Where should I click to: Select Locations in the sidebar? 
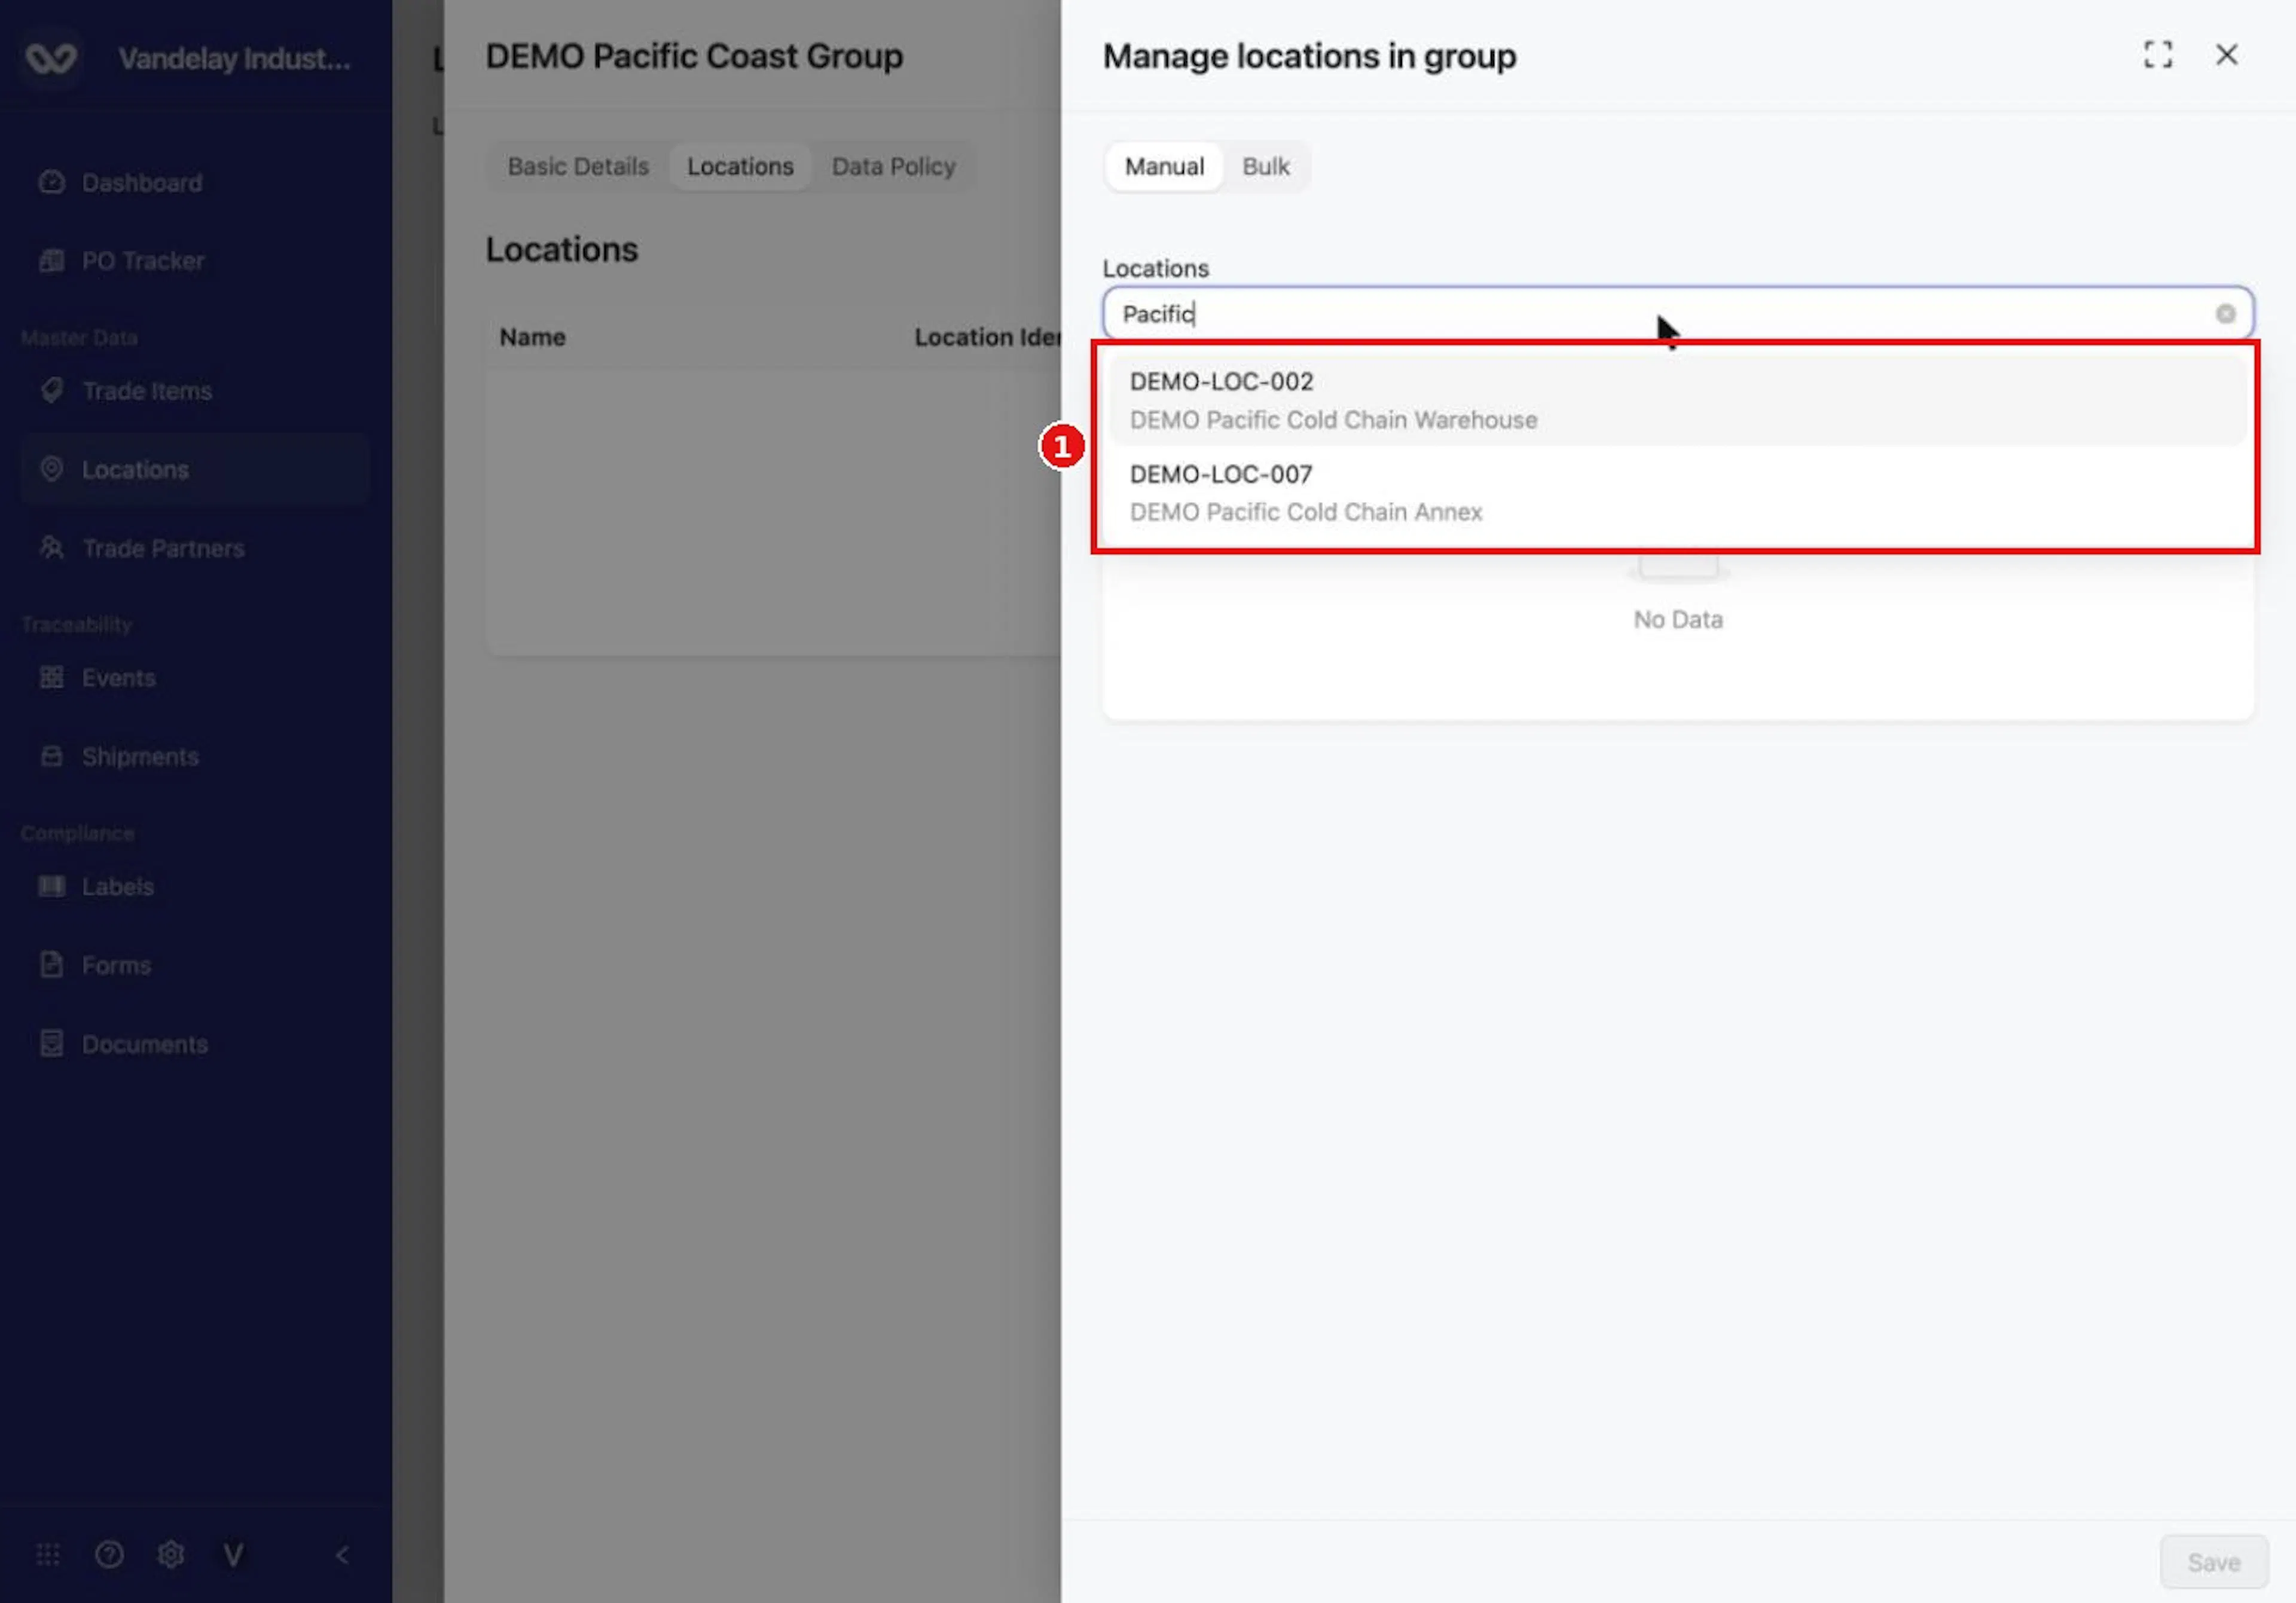coord(195,470)
